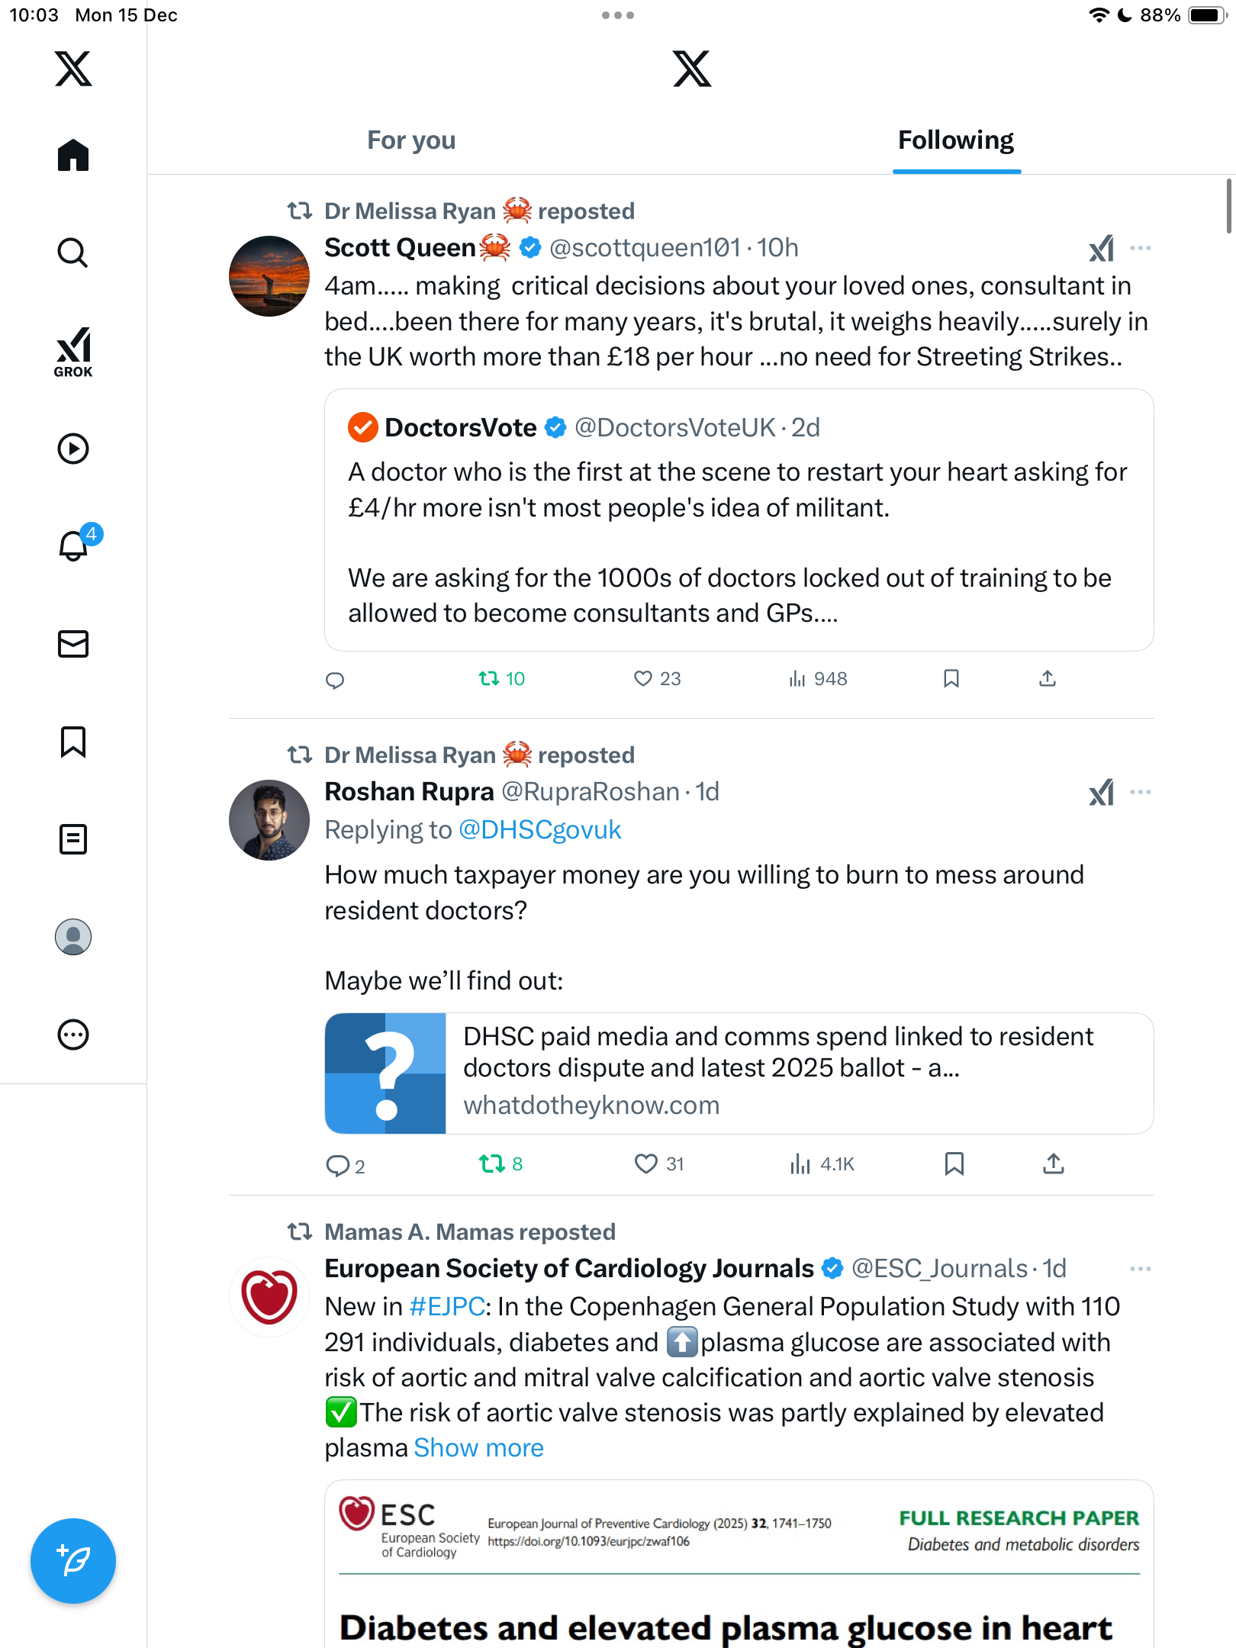Open Bookmarks in the sidebar
Viewport: 1236px width, 1648px height.
[73, 742]
